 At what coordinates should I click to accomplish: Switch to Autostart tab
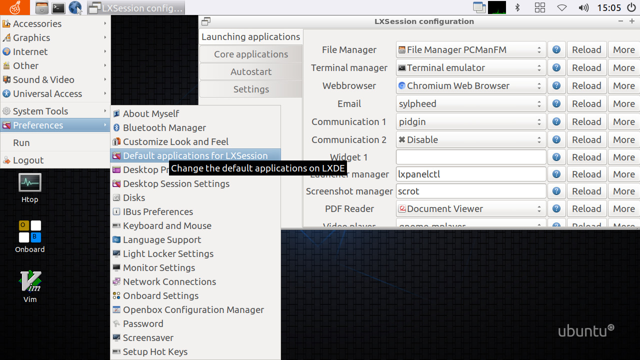(x=251, y=72)
